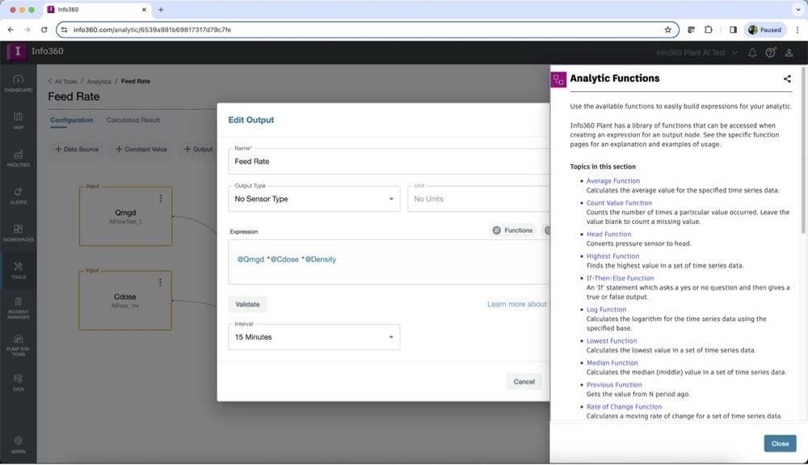Open the Info360 Plant AI Test tenant dropdown
The image size is (808, 465).
pyautogui.click(x=696, y=53)
